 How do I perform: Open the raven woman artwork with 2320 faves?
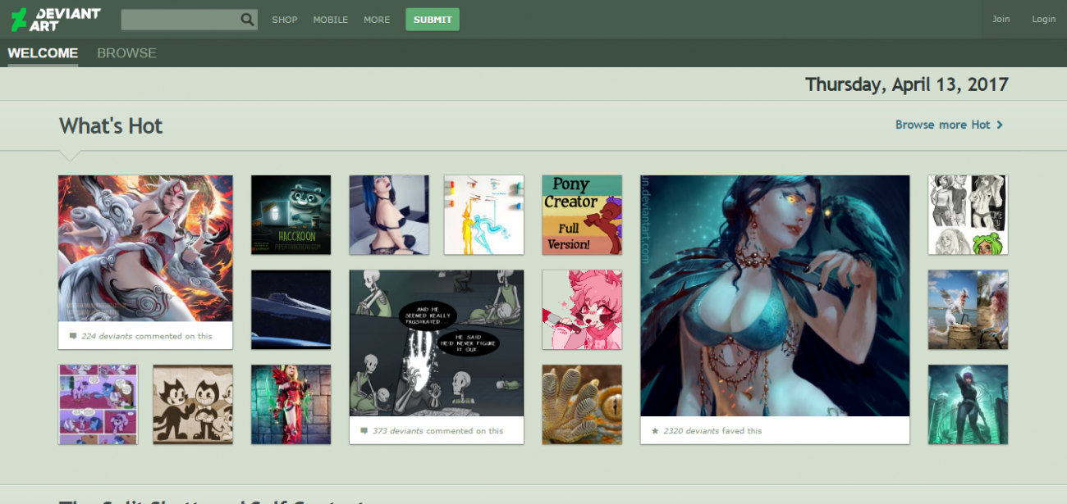click(775, 295)
